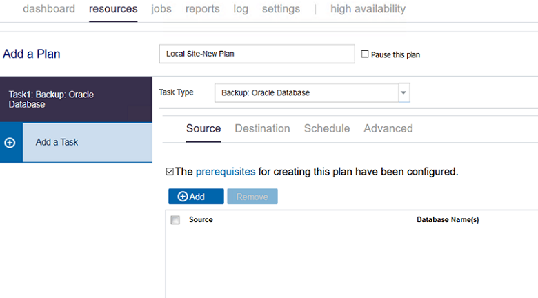Navigate to settings menu
The image size is (538, 298).
click(281, 9)
